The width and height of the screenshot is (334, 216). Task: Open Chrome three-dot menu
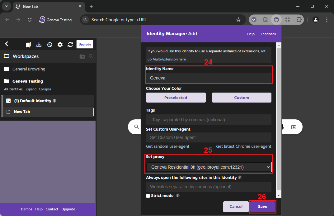(327, 20)
